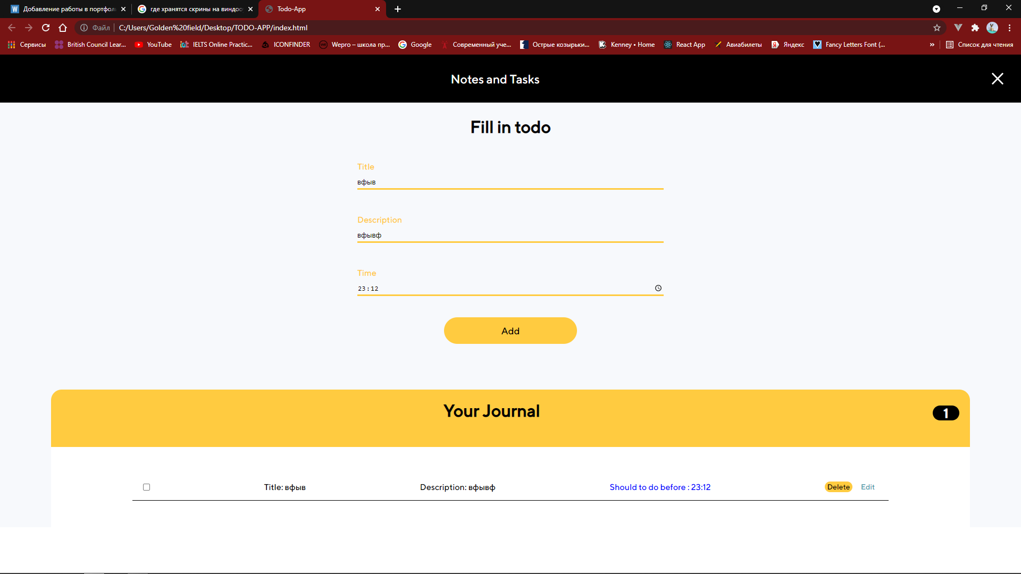Bookmark this page with the star icon
This screenshot has width=1021, height=574.
pyautogui.click(x=937, y=28)
